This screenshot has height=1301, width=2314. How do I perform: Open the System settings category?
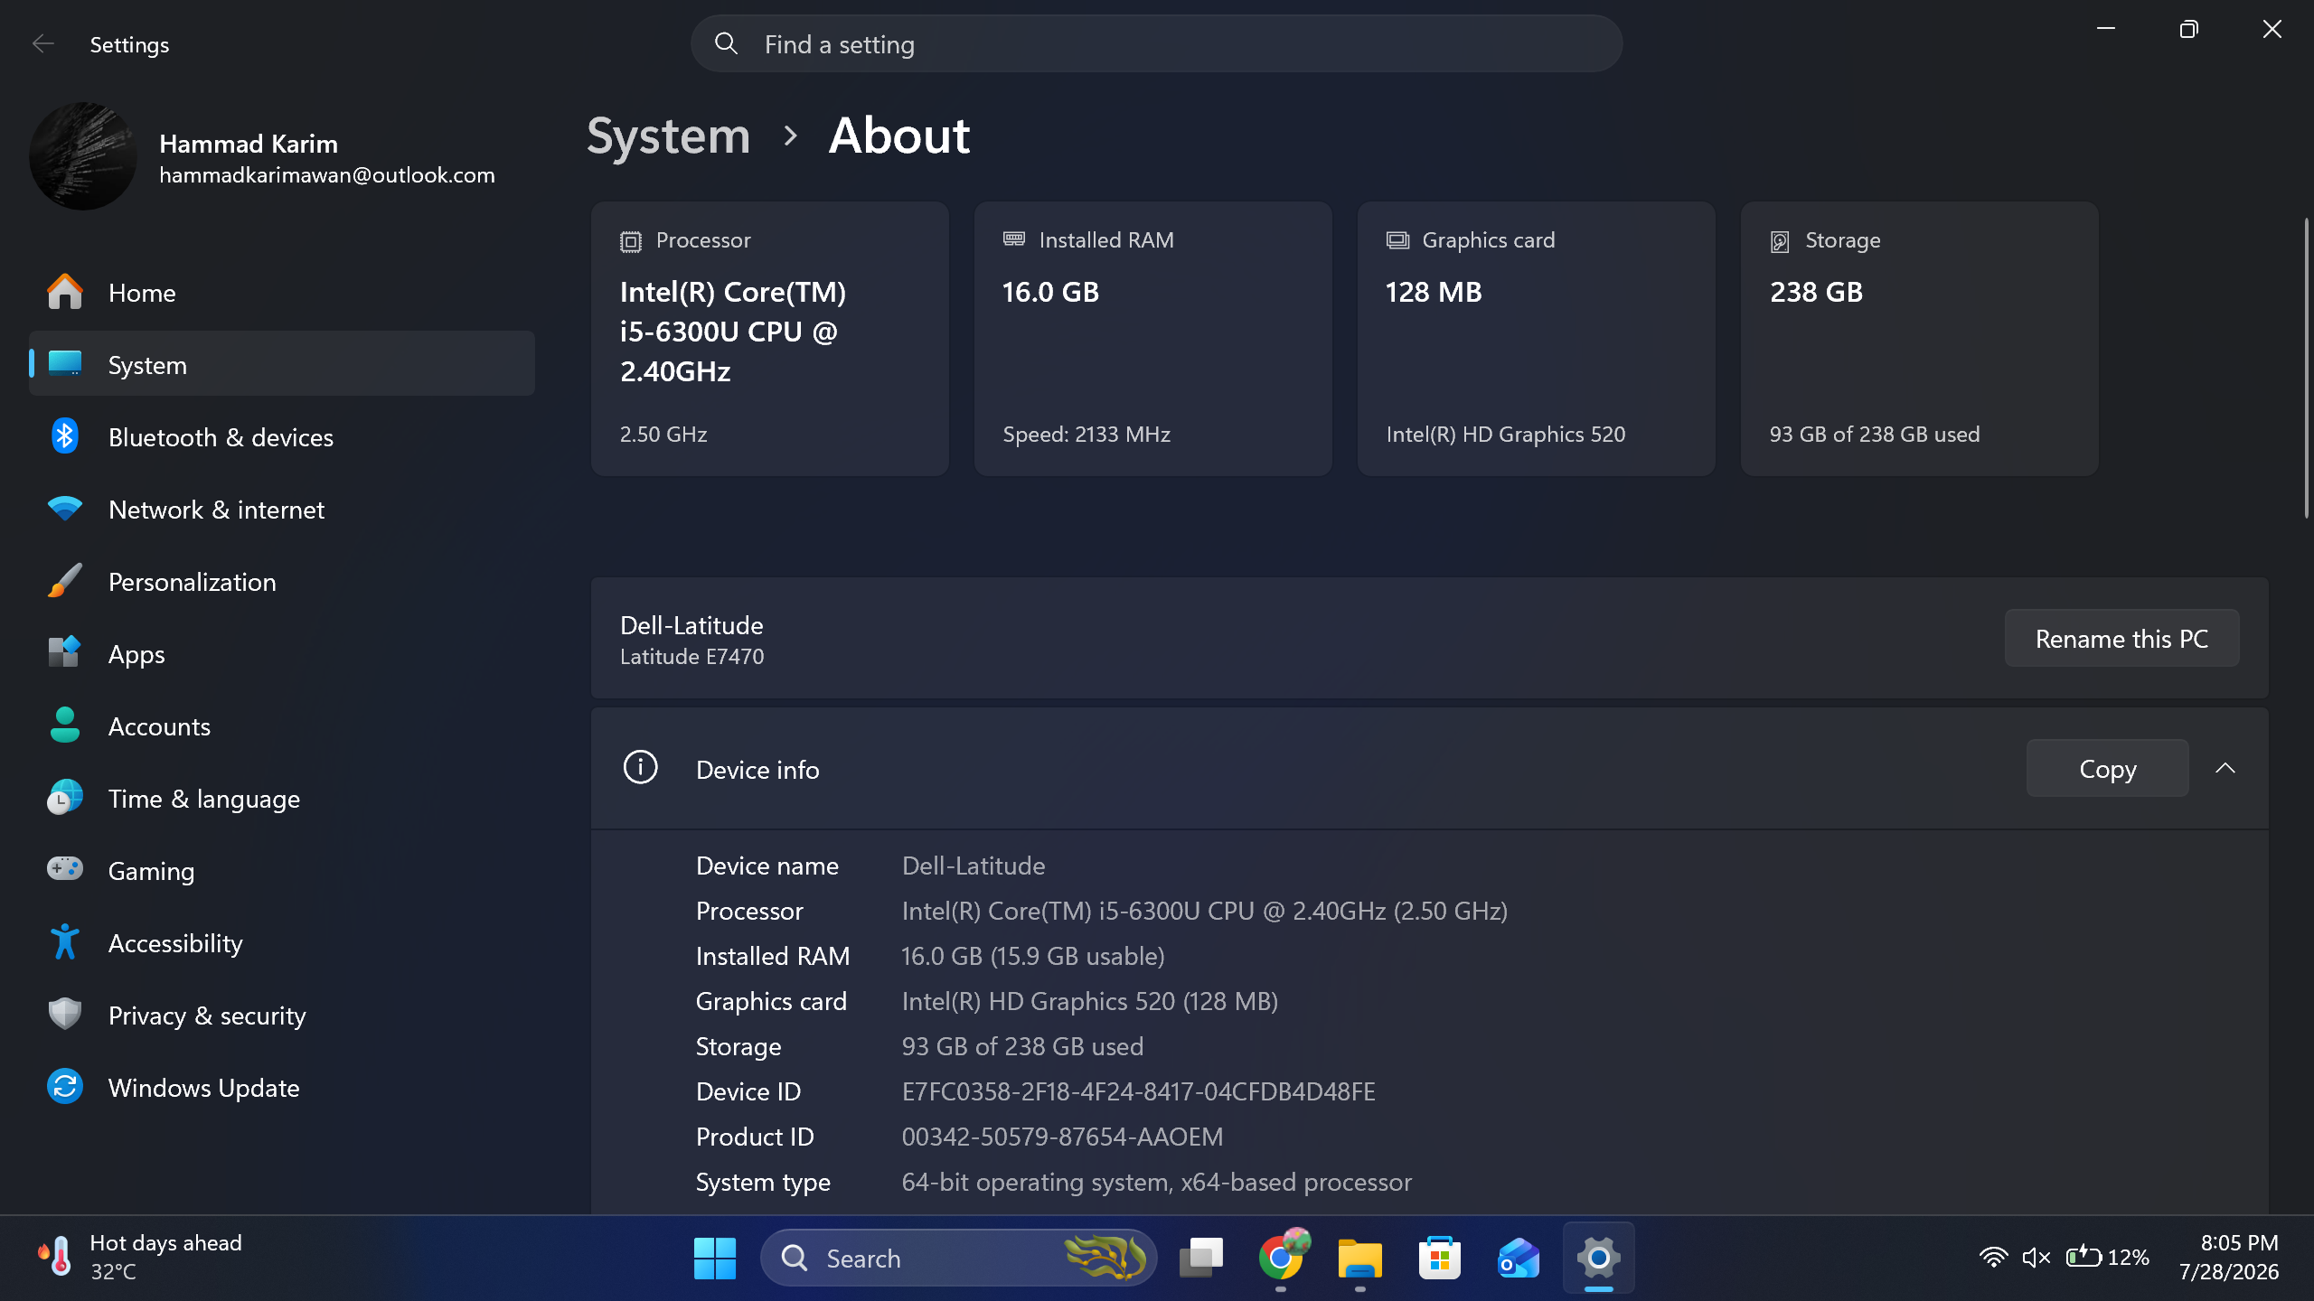pos(282,363)
